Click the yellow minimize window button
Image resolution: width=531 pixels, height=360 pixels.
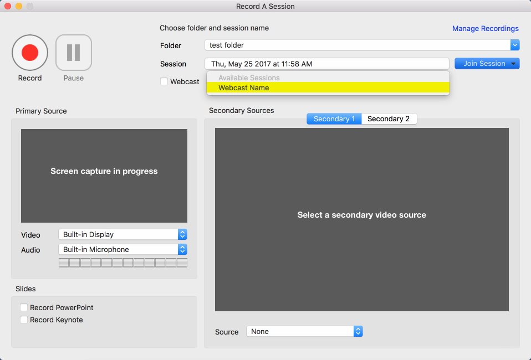pyautogui.click(x=19, y=6)
